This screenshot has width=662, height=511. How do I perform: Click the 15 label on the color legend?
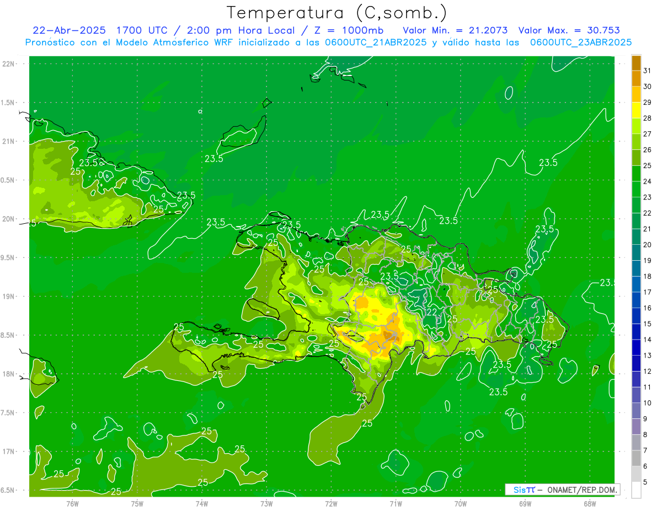coord(647,324)
